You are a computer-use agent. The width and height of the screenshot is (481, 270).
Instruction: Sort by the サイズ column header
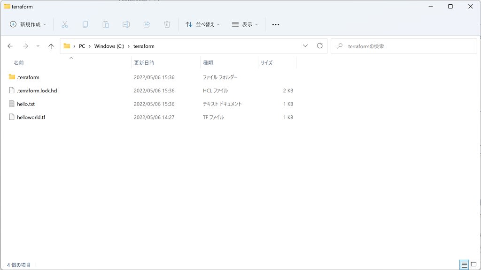tap(267, 63)
